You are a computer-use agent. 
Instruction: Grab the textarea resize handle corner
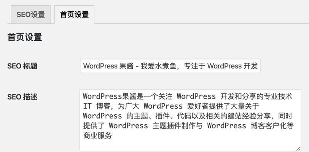(298, 149)
